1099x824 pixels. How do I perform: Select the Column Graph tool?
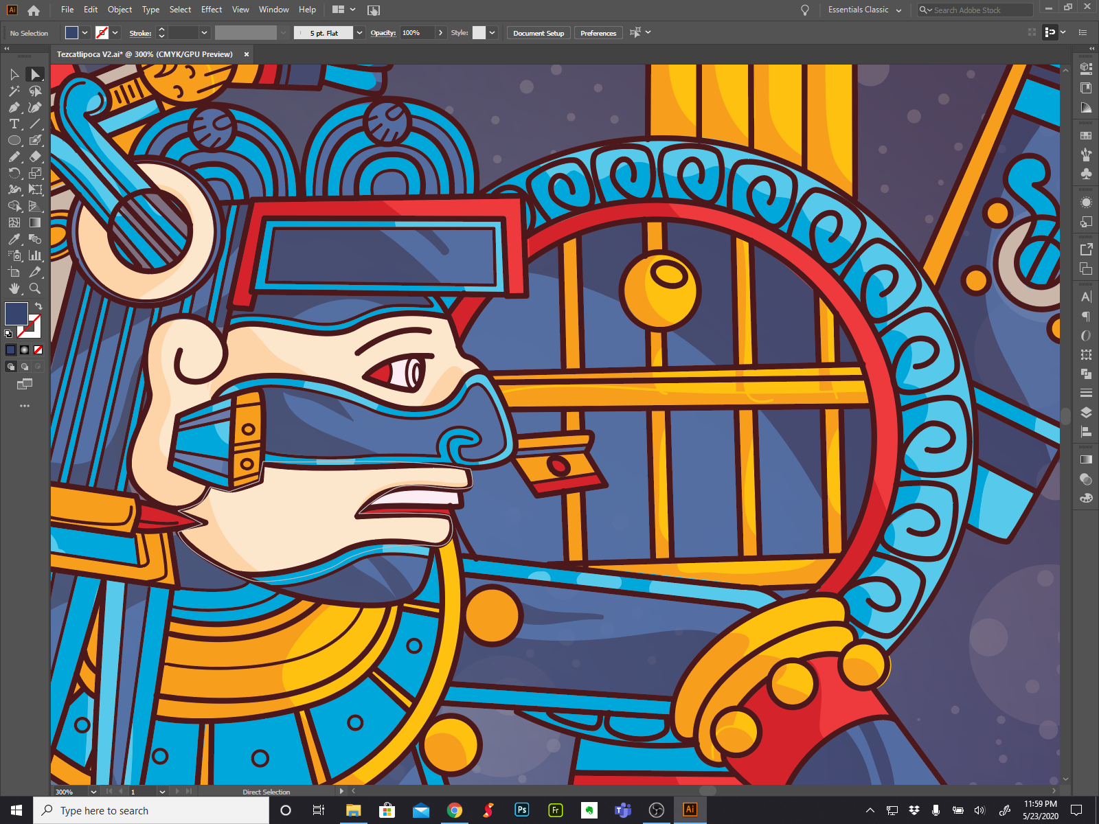35,255
